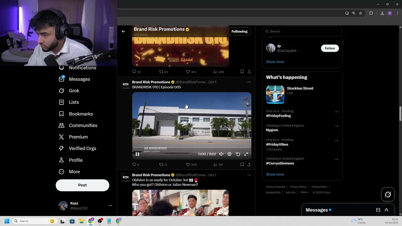The height and width of the screenshot is (226, 402).
Task: Open Stockton Street LIVE item
Action: point(302,94)
